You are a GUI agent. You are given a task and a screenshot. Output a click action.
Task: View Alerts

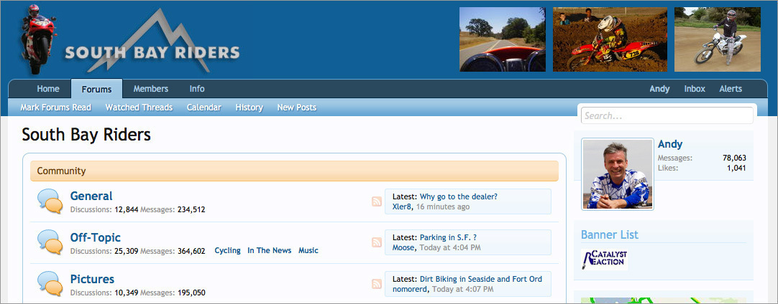[x=731, y=89]
